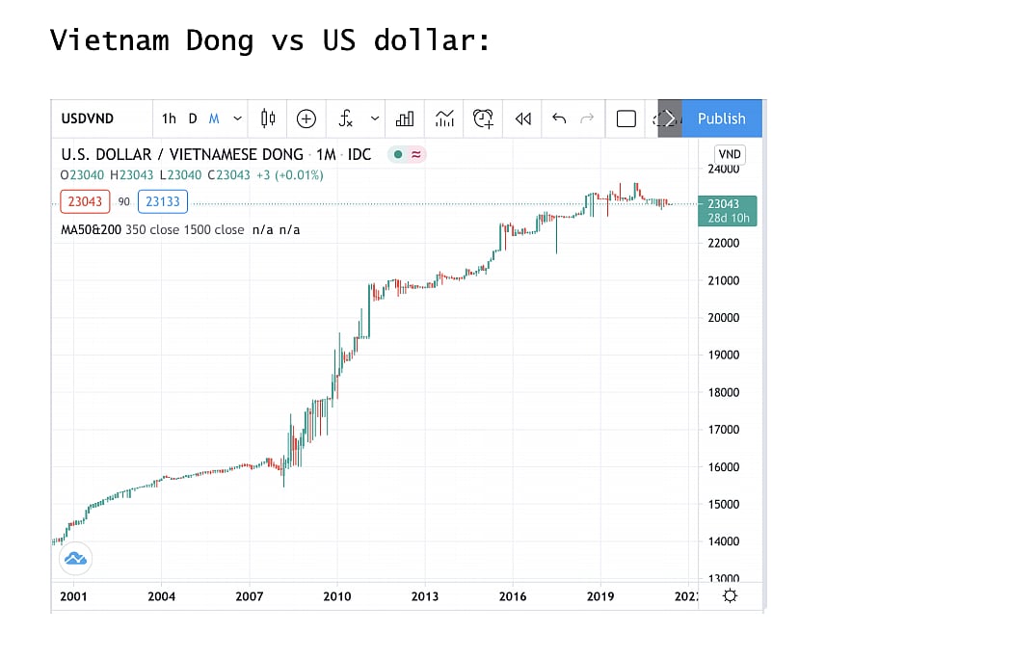Select the 1h timeframe
This screenshot has width=1012, height=659.
pyautogui.click(x=169, y=119)
